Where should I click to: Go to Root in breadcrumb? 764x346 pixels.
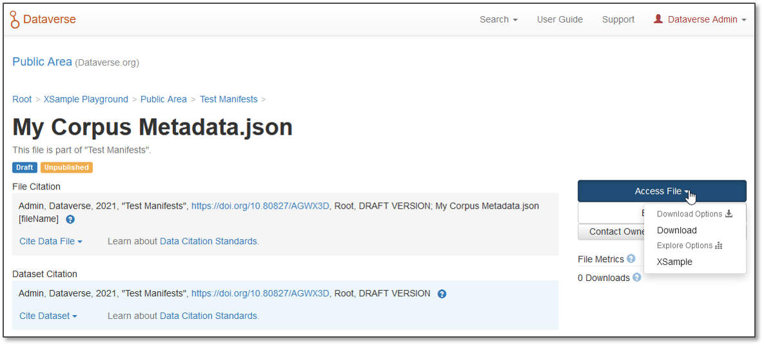22,99
